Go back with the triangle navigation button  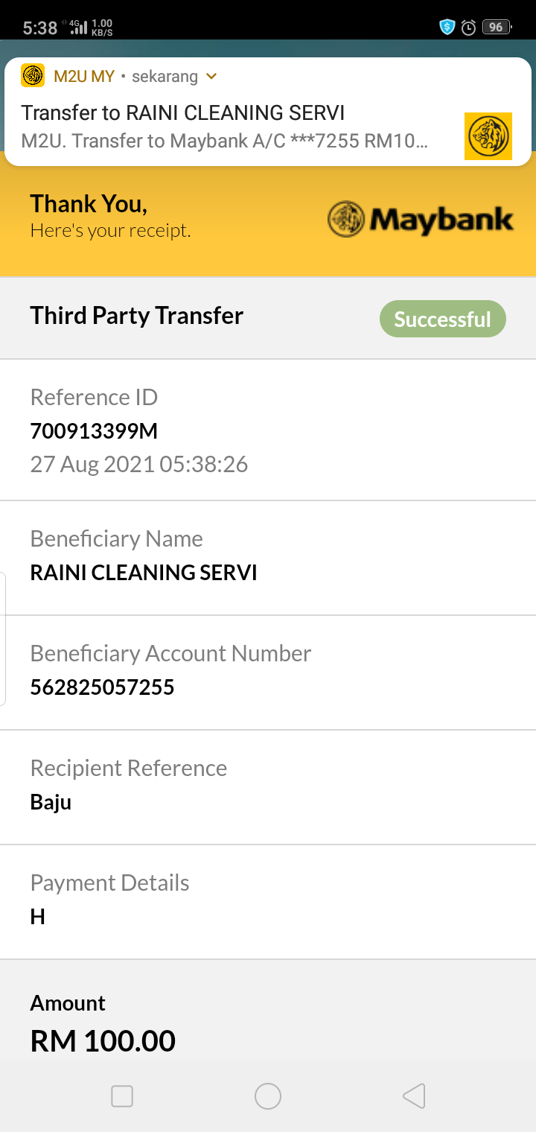414,1096
